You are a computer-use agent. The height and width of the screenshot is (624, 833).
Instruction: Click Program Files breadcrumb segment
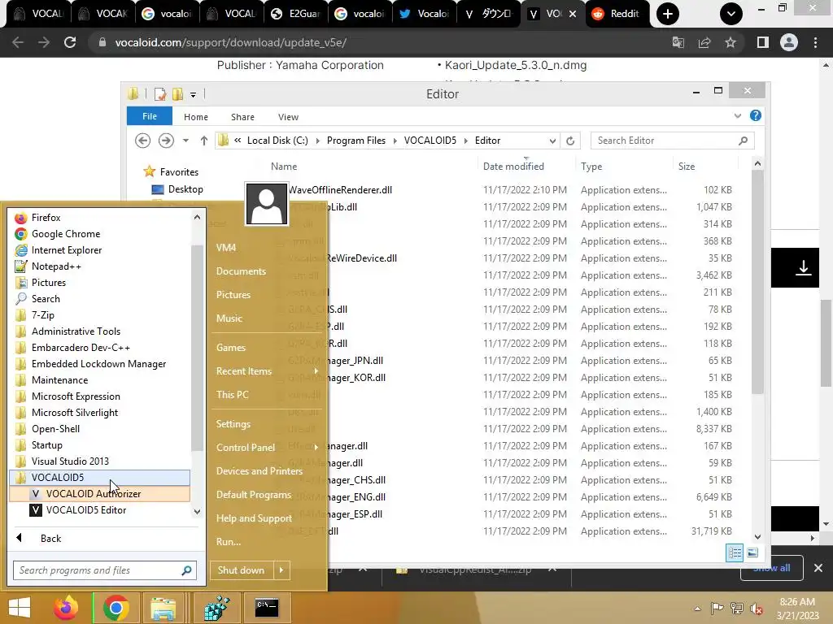(x=356, y=141)
